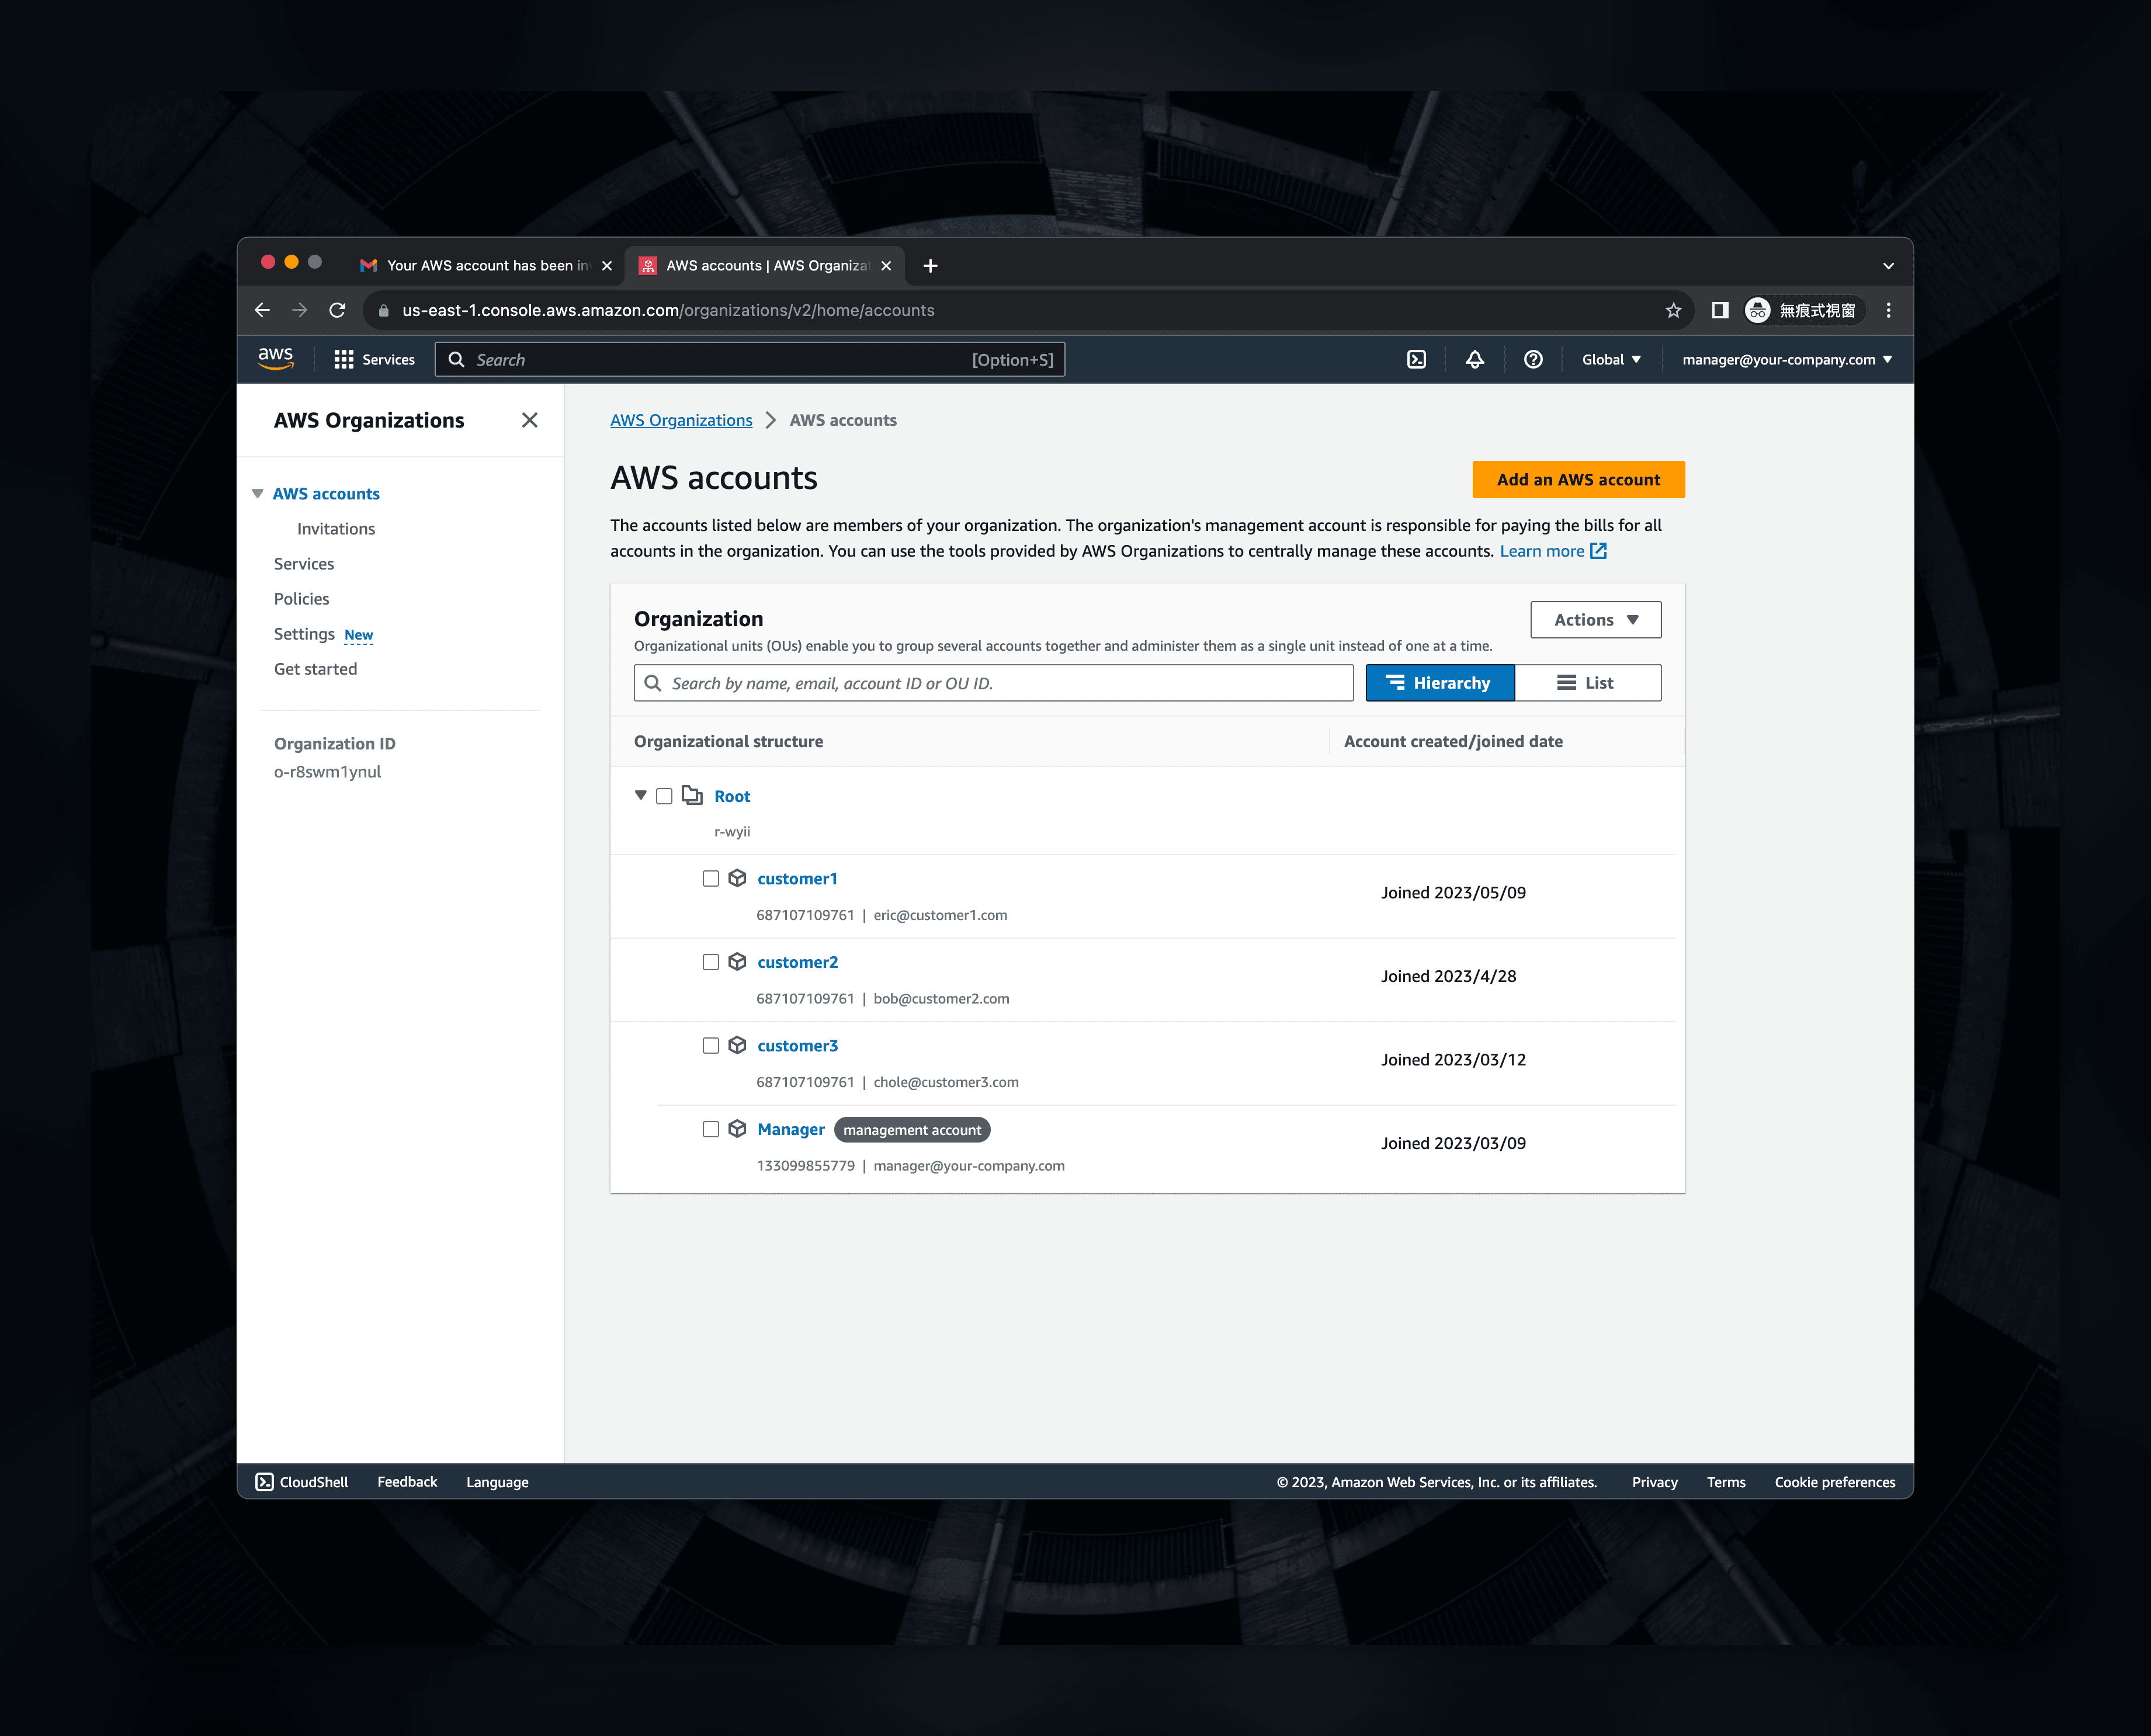Click AWS Organizations breadcrumb link
2151x1736 pixels.
click(681, 420)
